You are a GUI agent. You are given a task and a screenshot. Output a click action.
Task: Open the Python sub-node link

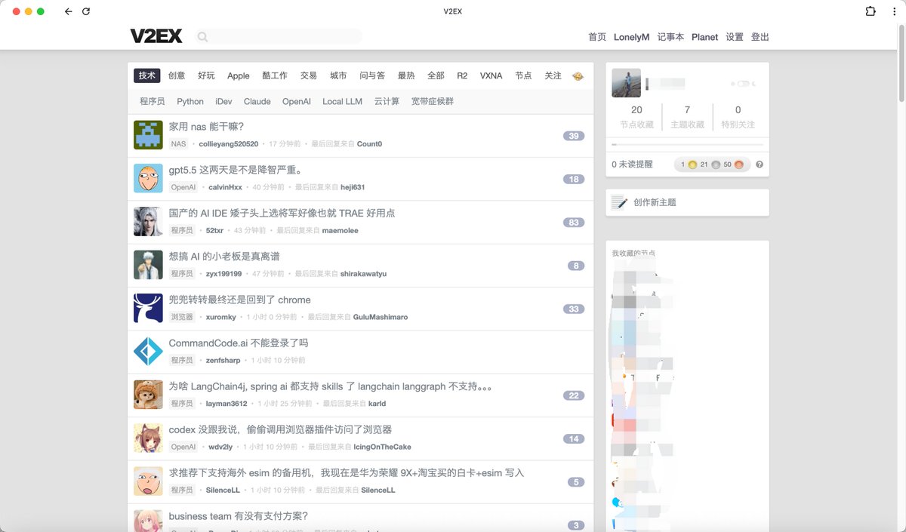[x=190, y=101]
